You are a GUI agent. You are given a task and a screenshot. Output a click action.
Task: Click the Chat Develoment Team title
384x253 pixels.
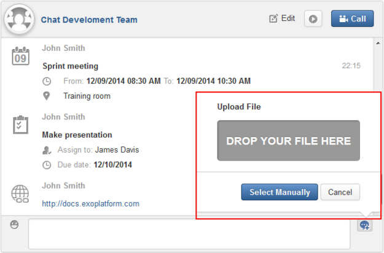pyautogui.click(x=89, y=20)
